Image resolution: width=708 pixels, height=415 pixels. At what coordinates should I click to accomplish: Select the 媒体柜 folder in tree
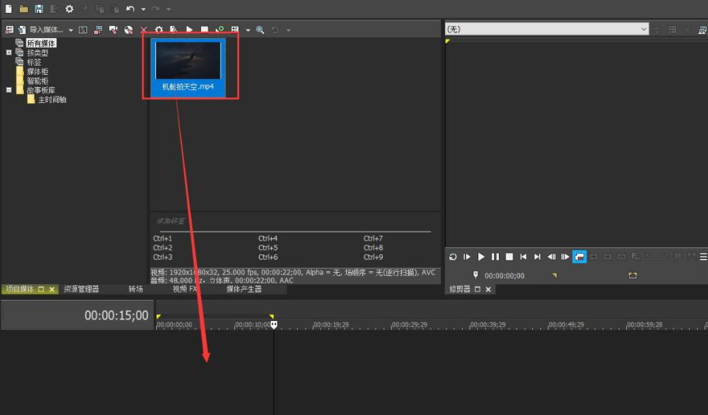(x=37, y=72)
